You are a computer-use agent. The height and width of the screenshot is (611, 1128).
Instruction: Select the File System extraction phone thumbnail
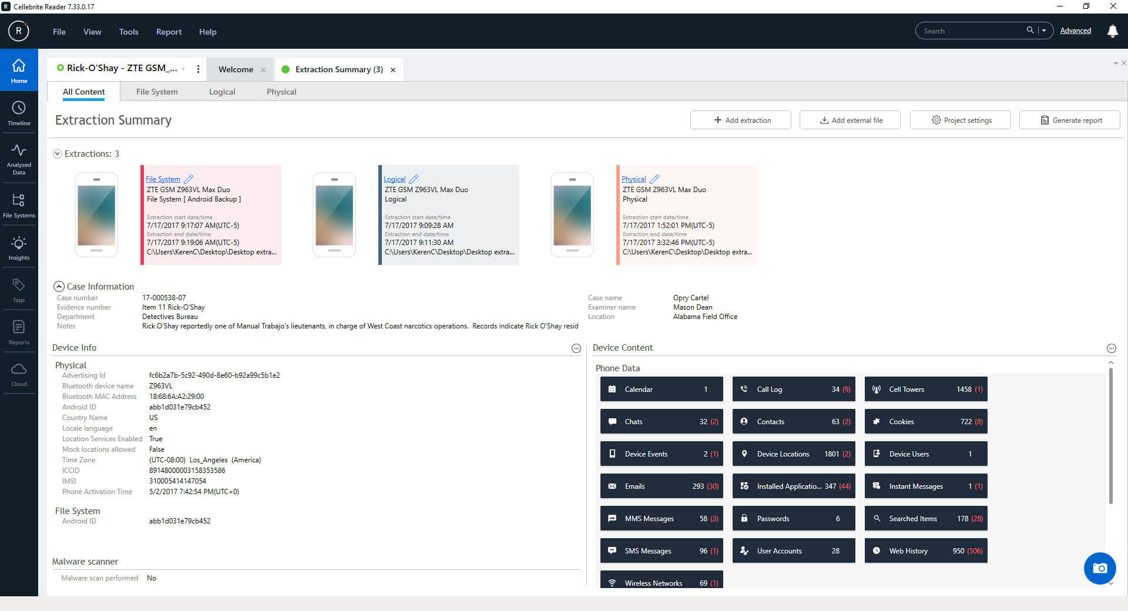(96, 215)
